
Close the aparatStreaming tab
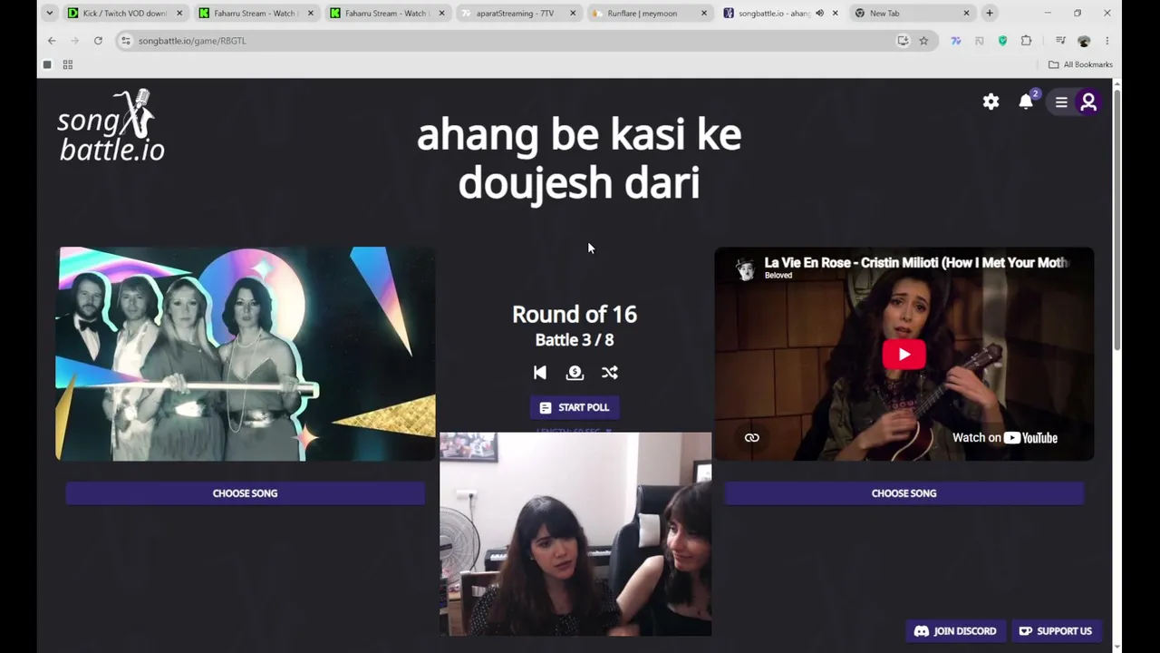pyautogui.click(x=573, y=14)
